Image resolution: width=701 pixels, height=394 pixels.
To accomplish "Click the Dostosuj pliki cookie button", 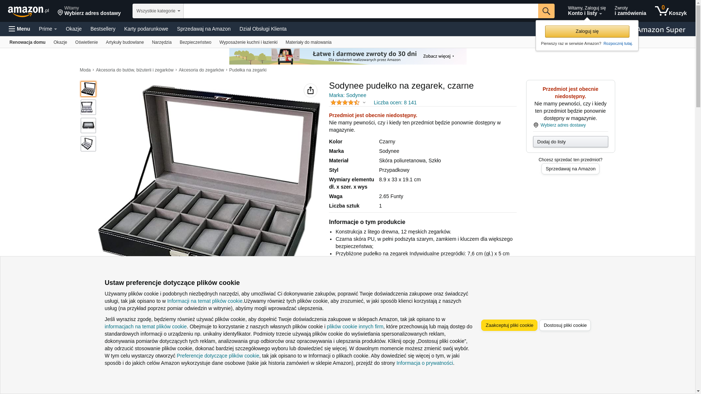I will (x=565, y=325).
